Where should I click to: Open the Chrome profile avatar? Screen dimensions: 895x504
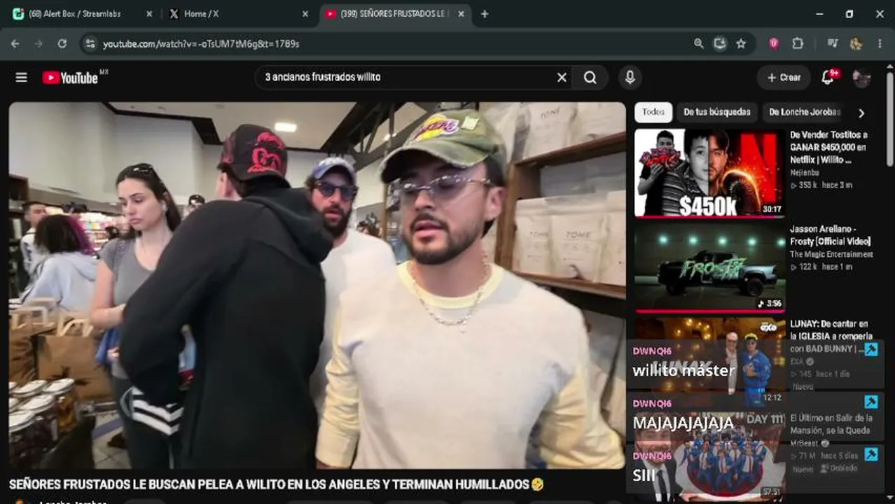point(856,43)
